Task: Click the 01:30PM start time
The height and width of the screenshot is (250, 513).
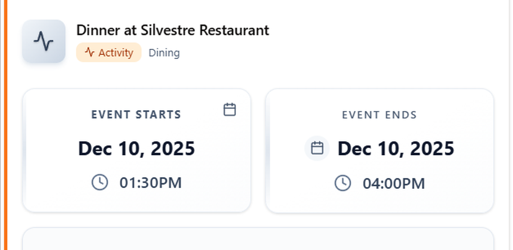Action: coord(150,183)
